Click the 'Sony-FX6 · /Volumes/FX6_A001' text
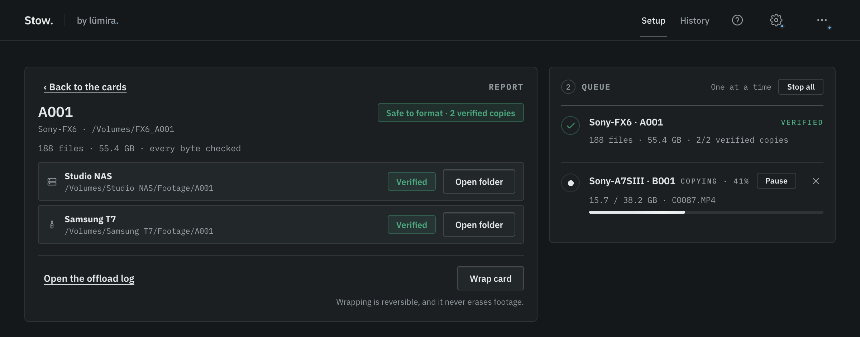 pos(106,129)
